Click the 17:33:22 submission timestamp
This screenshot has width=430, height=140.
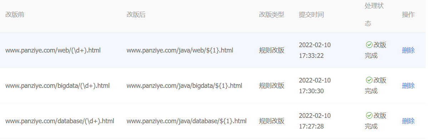click(311, 56)
